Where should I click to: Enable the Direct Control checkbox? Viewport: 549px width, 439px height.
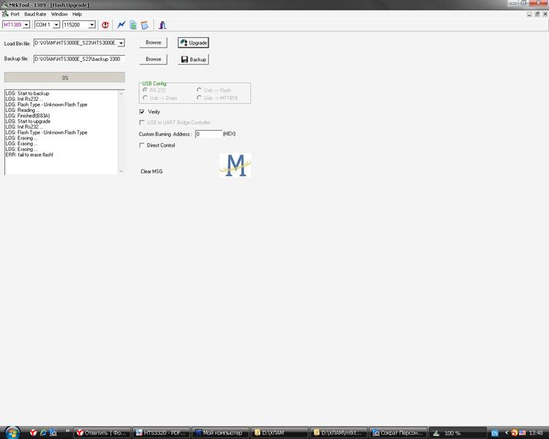(142, 145)
